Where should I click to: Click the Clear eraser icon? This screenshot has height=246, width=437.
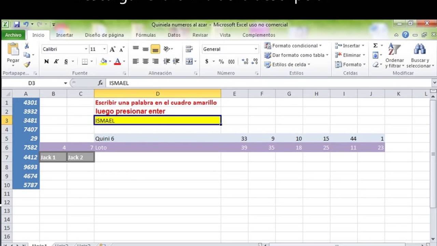(x=375, y=64)
